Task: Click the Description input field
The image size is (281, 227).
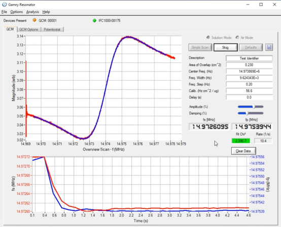Action: (x=249, y=58)
